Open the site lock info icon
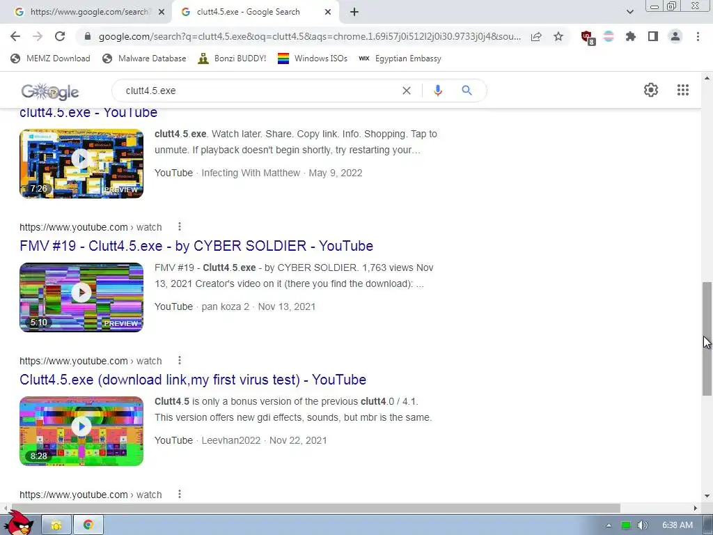 point(88,36)
